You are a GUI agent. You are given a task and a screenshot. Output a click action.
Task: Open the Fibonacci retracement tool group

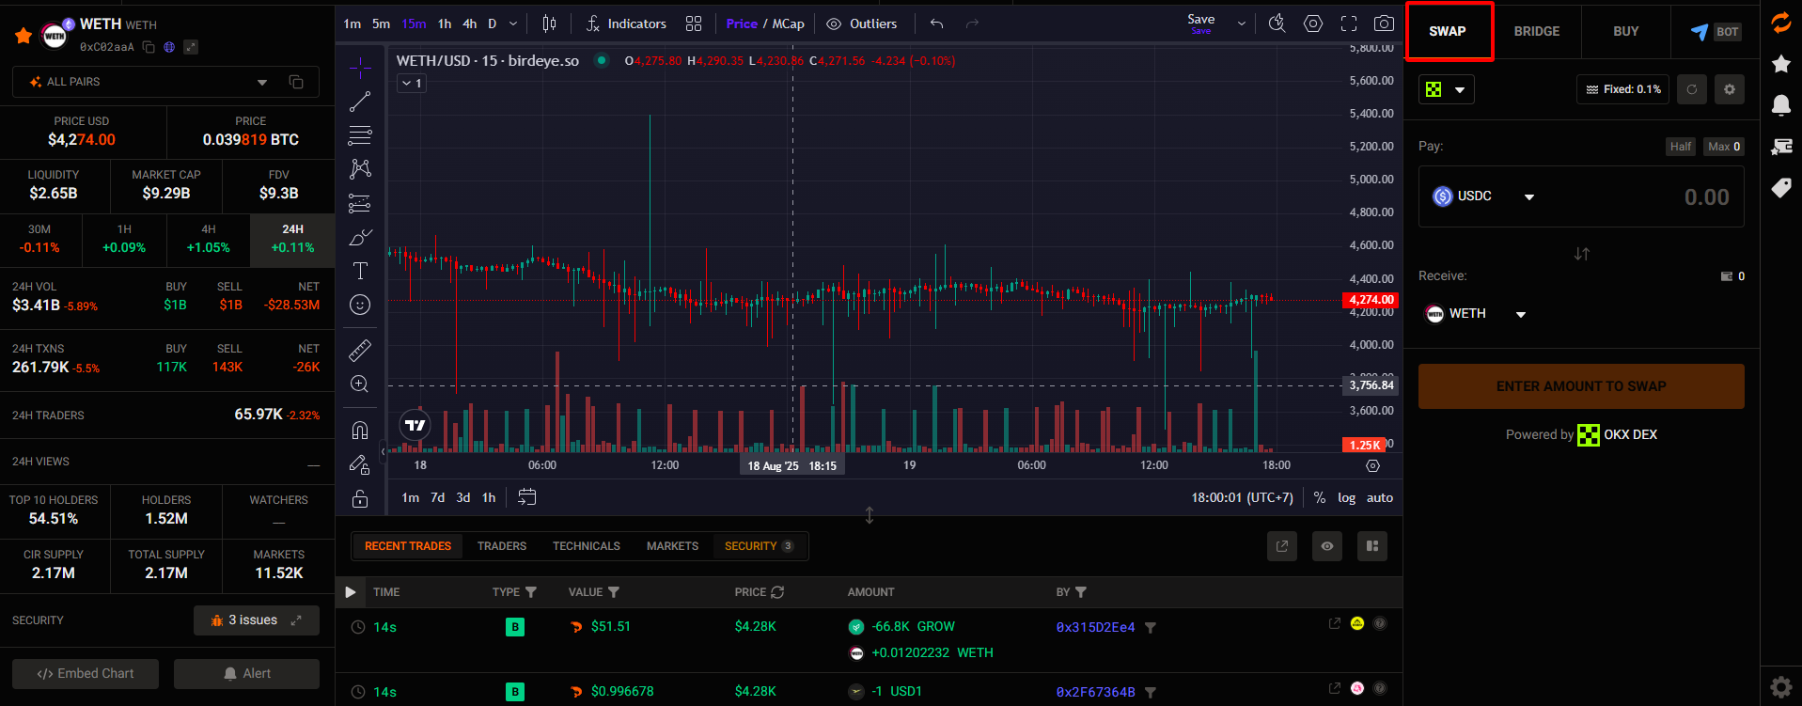pos(360,135)
